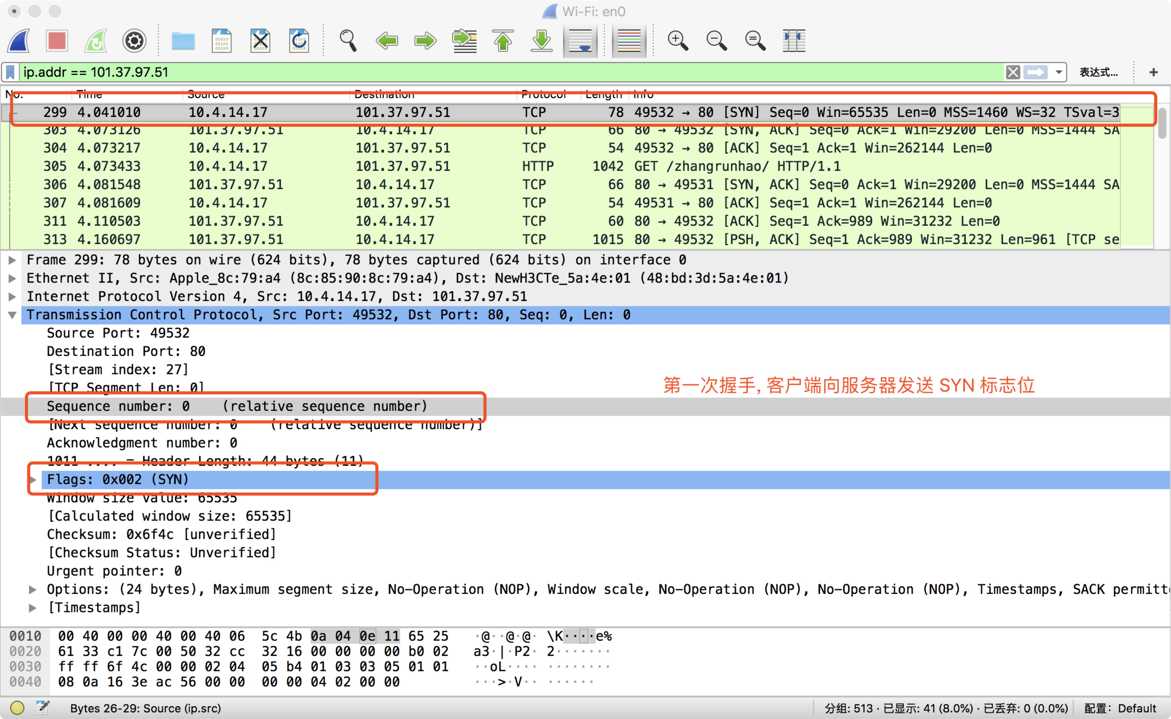Add a filter button with plus
Screen dimensions: 1171x719
coord(1153,72)
